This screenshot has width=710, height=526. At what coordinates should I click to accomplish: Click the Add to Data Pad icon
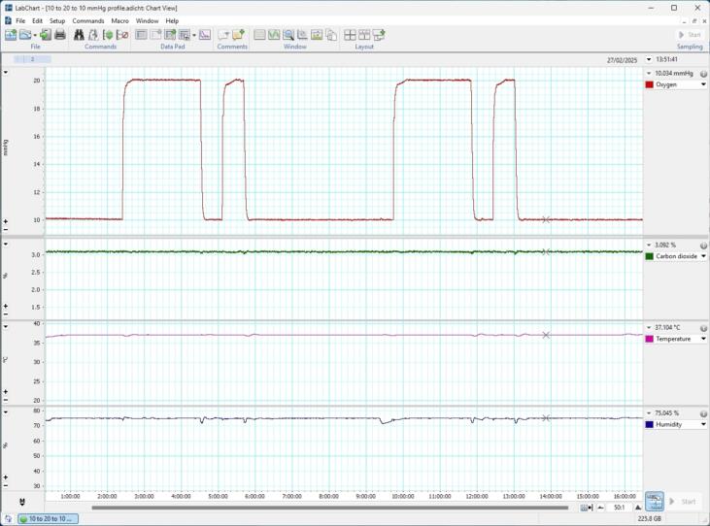pos(155,35)
